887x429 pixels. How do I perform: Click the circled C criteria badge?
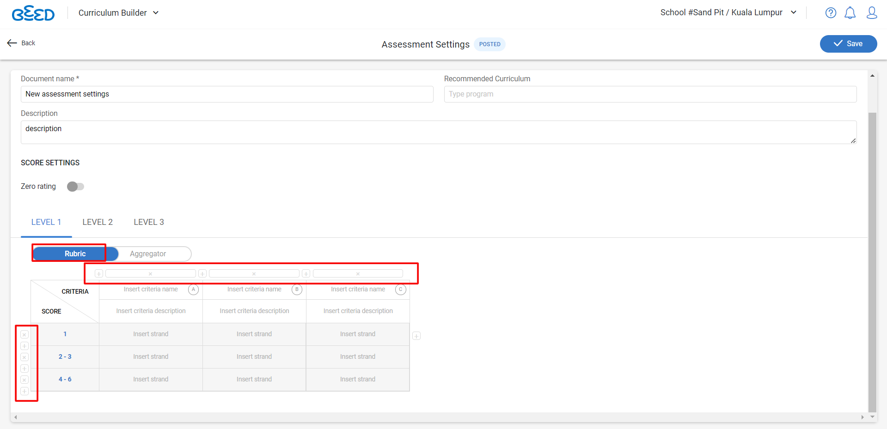(x=400, y=290)
